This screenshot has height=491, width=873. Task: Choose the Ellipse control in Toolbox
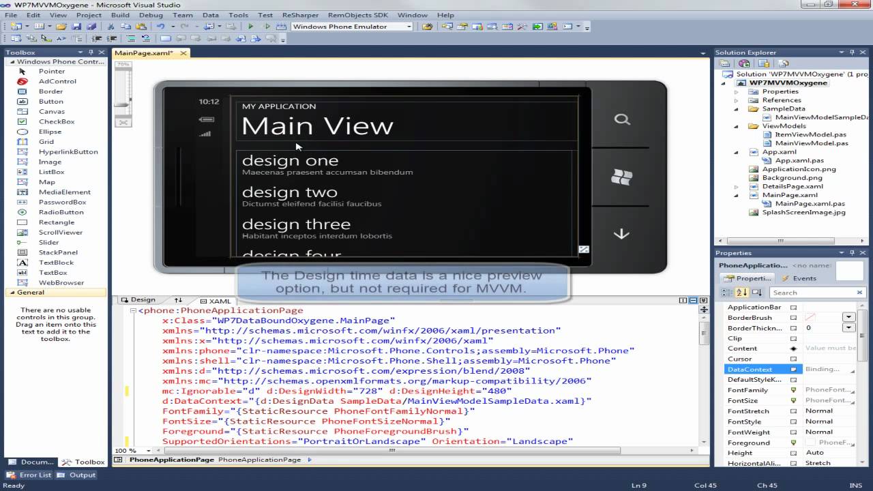tap(50, 132)
